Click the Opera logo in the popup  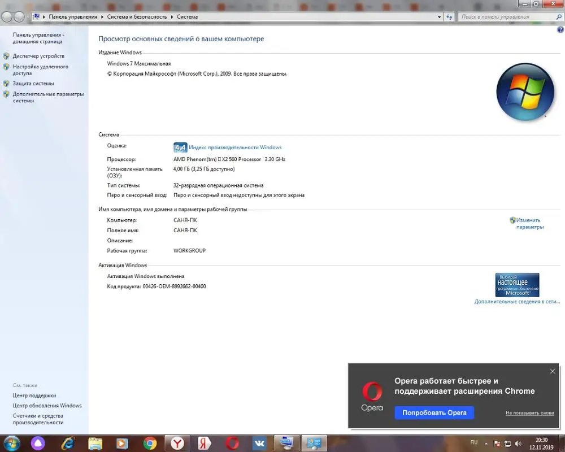pyautogui.click(x=372, y=396)
